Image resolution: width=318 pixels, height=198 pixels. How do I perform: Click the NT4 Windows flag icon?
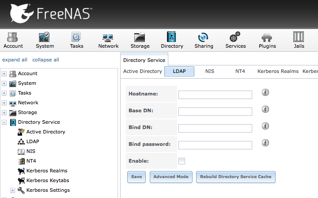[x=21, y=161]
